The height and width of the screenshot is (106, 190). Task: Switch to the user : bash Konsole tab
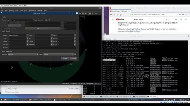(x=152, y=97)
